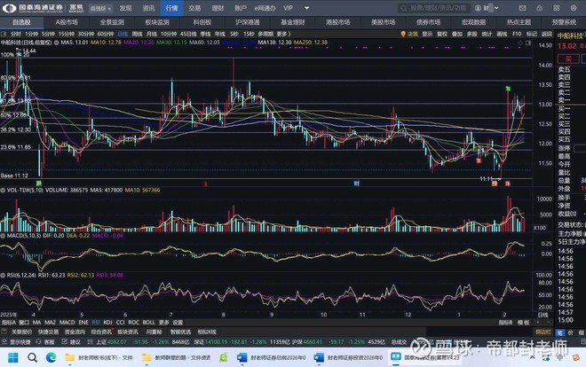Image resolution: width=586 pixels, height=367 pixels.
Task: Click the stock search input box
Action: pos(435,8)
